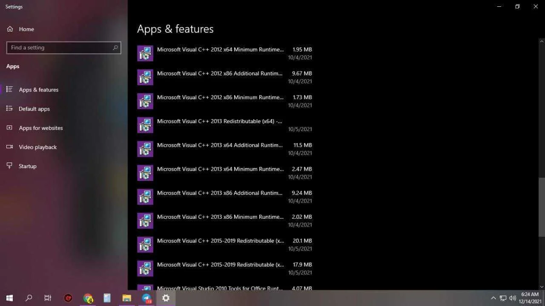Click the Video playback sidebar icon

pyautogui.click(x=9, y=147)
